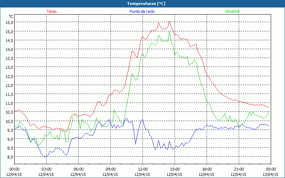The image size is (285, 178).
Task: Click the 03:00 time axis label
Action: (x=46, y=169)
